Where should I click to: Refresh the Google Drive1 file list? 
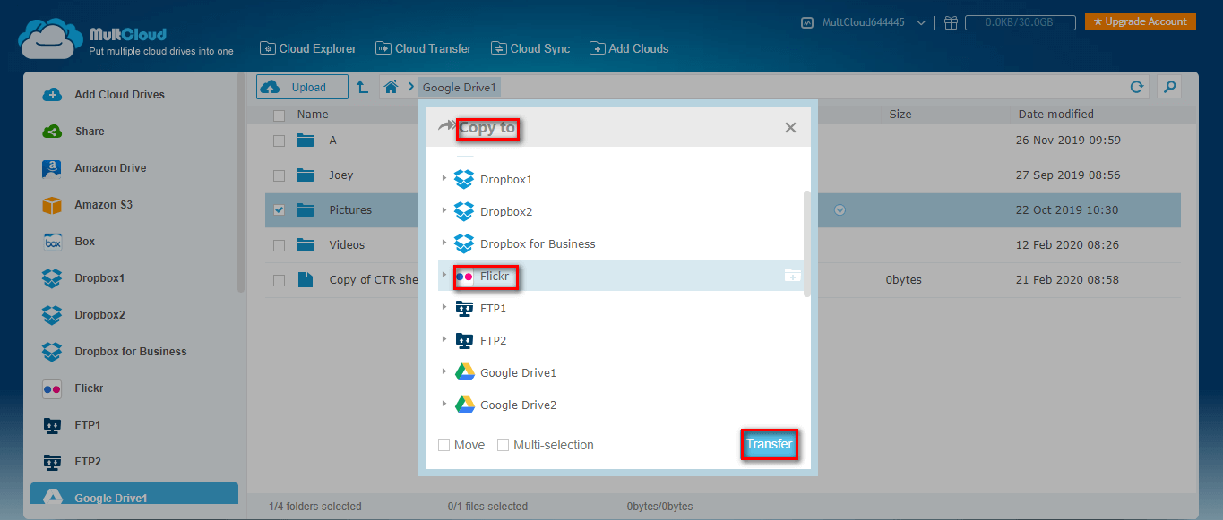[x=1136, y=87]
